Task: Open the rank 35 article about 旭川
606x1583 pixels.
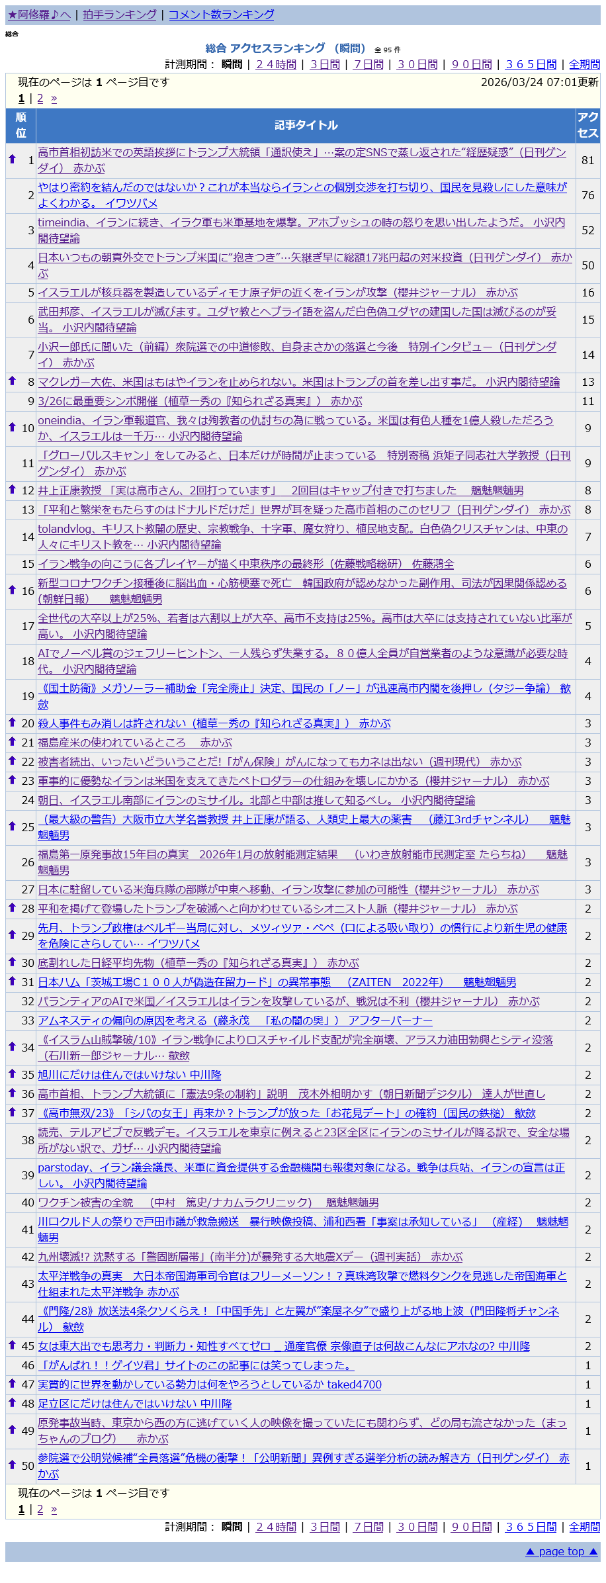Action: click(129, 1075)
